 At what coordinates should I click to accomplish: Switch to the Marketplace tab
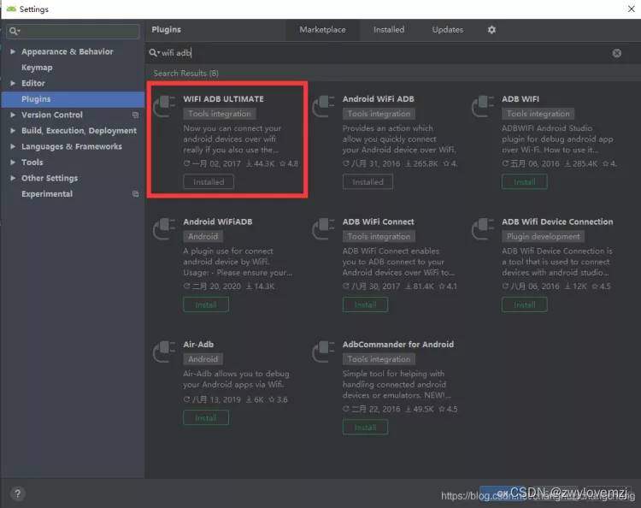tap(322, 30)
